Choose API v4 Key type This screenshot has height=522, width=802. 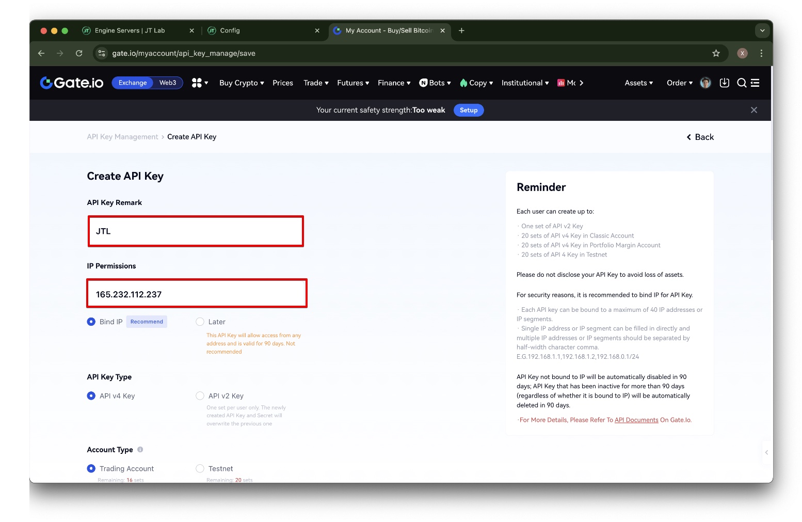click(91, 396)
